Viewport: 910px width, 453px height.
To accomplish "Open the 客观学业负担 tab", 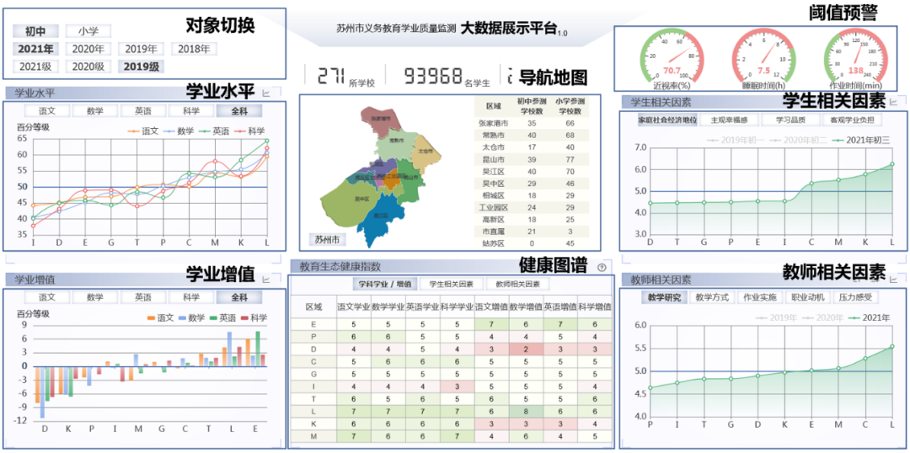I will tap(851, 120).
